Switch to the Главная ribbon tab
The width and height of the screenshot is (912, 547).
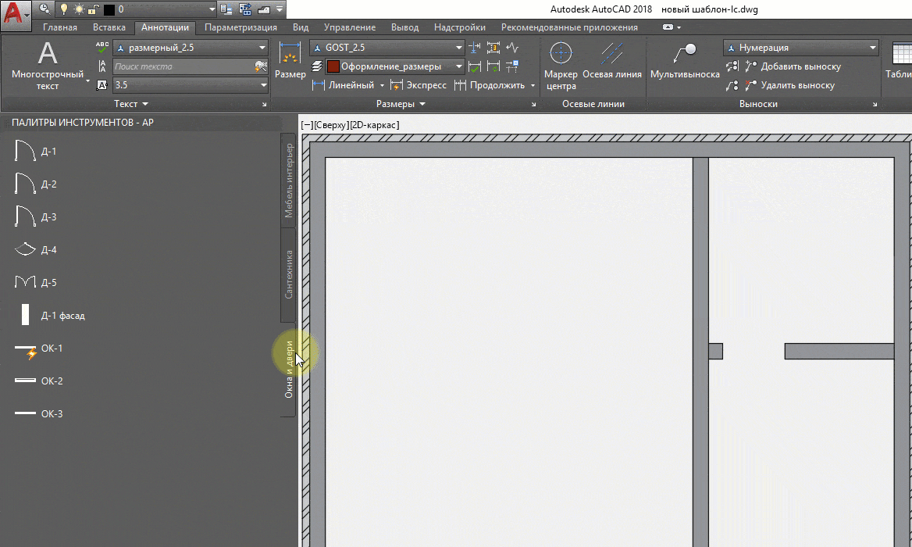pyautogui.click(x=60, y=27)
